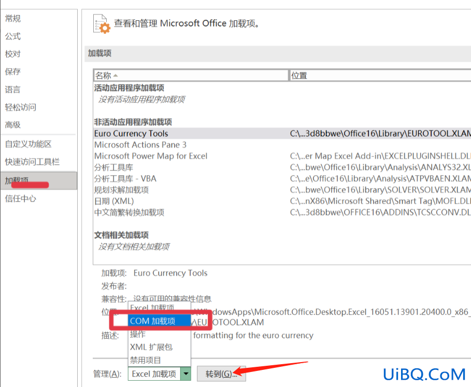
Task: Select the 保存 category
Action: (13, 71)
